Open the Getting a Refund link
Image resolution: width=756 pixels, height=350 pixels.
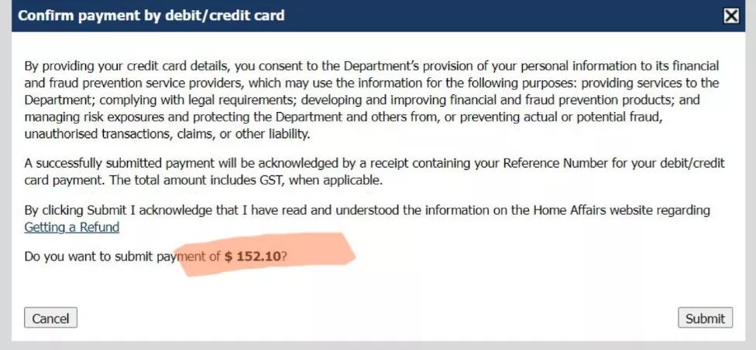(71, 227)
